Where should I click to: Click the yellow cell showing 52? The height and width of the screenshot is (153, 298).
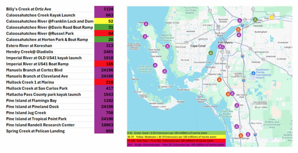point(104,21)
